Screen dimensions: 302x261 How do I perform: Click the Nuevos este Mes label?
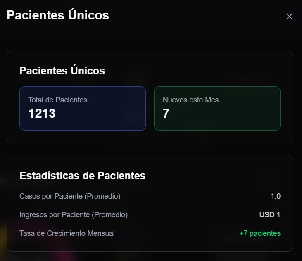[x=190, y=100]
